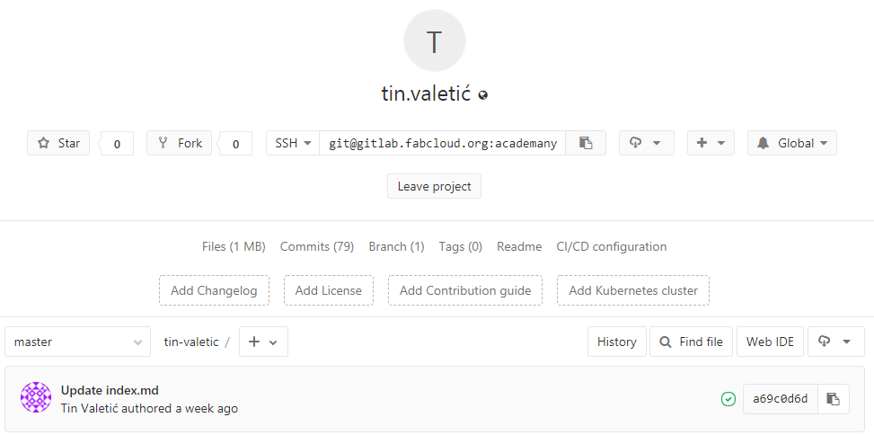Viewport: 874px width, 435px height.
Task: Open the master branch selector
Action: (77, 342)
